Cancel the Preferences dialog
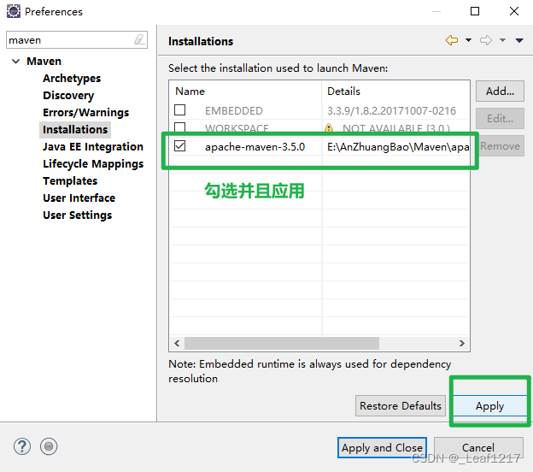 [x=478, y=448]
